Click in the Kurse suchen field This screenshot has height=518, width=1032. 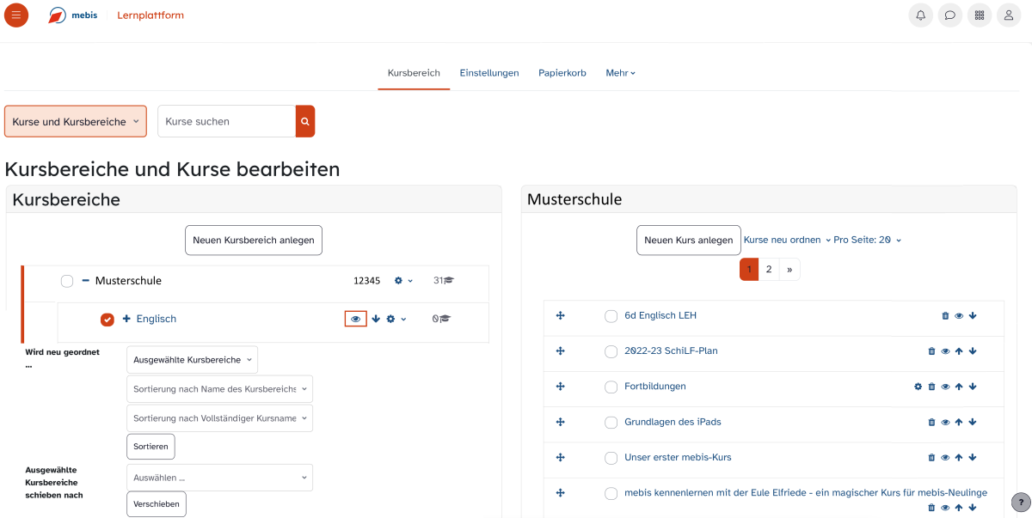pos(226,122)
